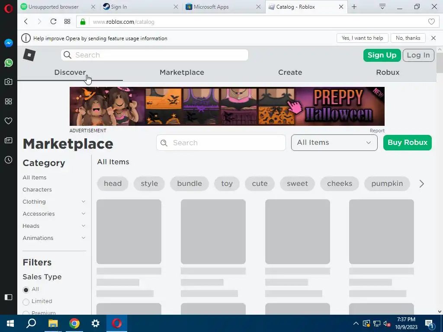Open a new tab with plus
The height and width of the screenshot is (332, 443).
pyautogui.click(x=354, y=7)
